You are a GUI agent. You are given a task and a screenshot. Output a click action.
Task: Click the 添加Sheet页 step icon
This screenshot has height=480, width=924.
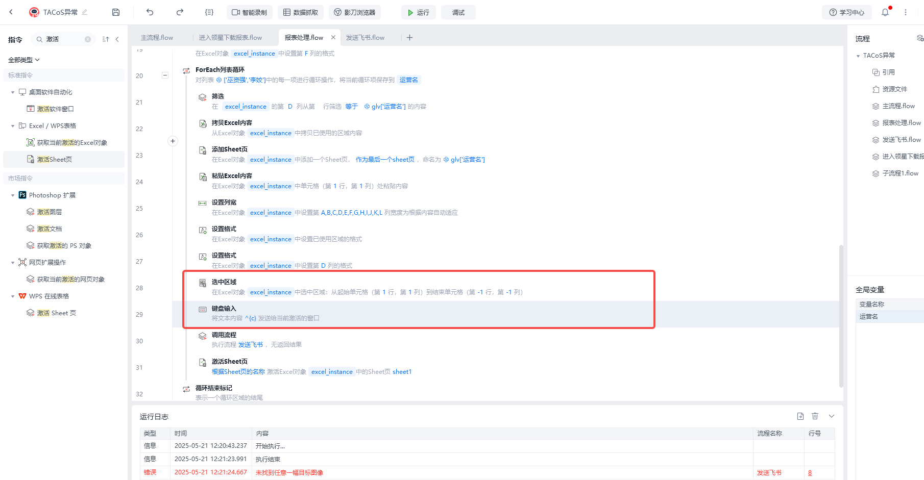(203, 150)
